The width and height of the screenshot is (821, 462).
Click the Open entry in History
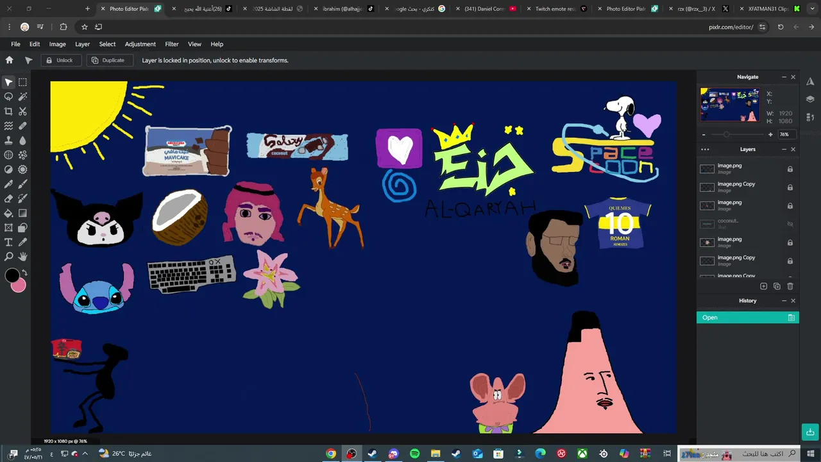[x=748, y=318]
